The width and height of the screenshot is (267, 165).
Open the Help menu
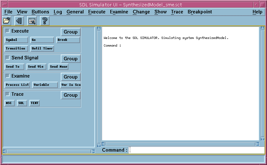coord(257,12)
